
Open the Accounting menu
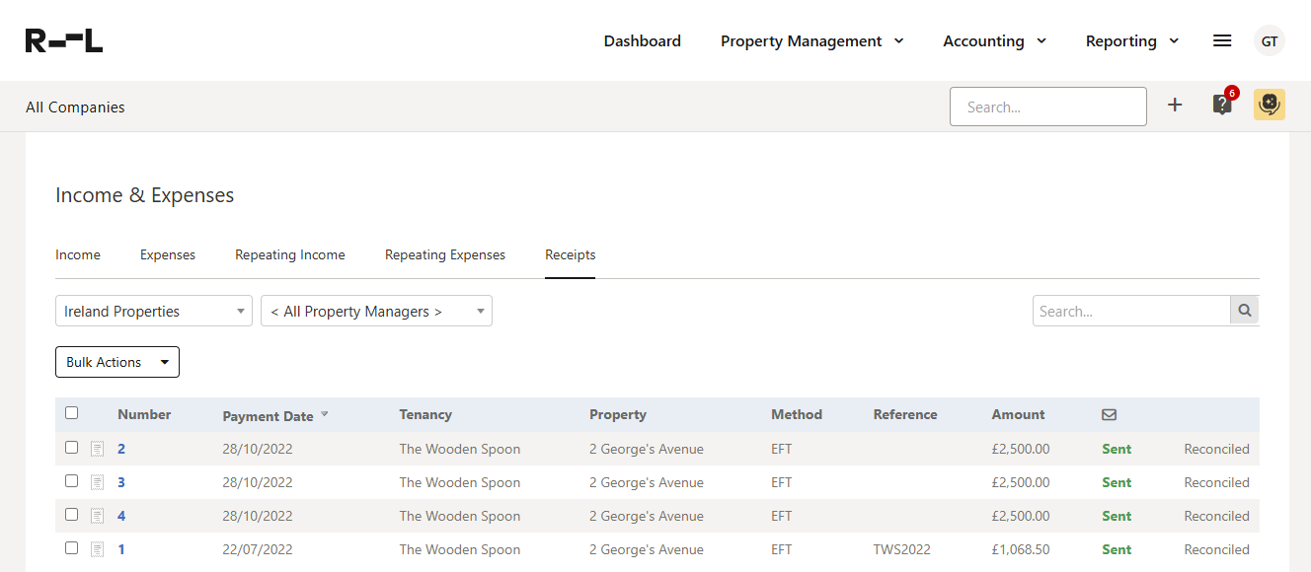coord(994,41)
